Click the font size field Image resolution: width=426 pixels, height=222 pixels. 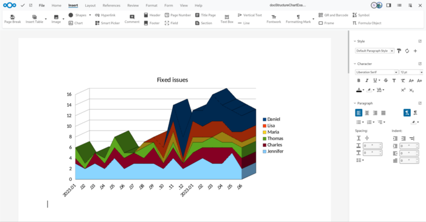(x=410, y=72)
